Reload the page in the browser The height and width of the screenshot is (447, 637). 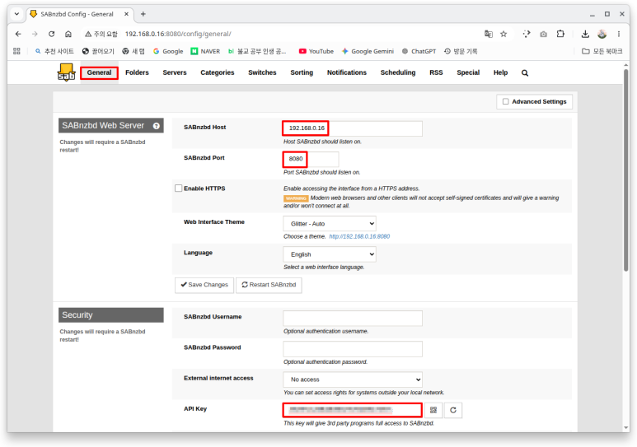[52, 34]
